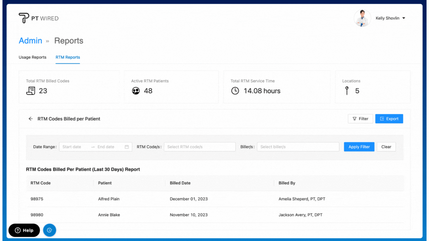Click the Active RTM Patients group icon
Screen dimensions: 429x241
tap(136, 91)
